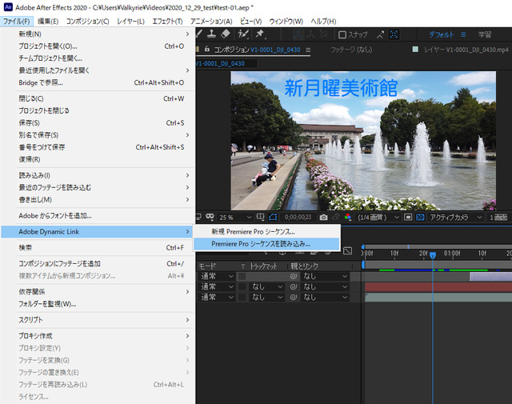Click the composition preview image

point(363,141)
